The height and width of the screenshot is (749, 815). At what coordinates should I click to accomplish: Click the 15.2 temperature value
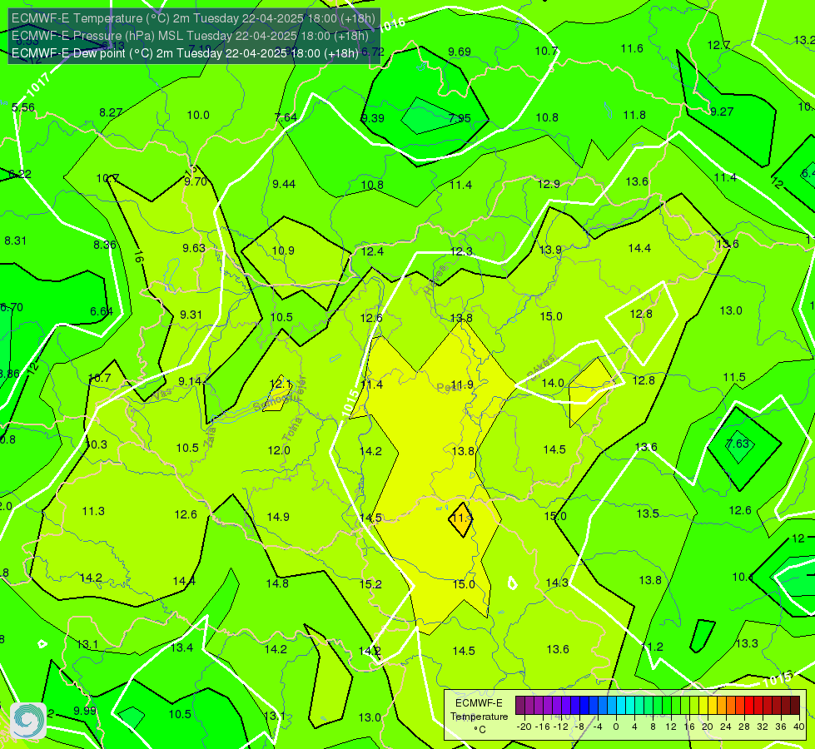pos(370,584)
